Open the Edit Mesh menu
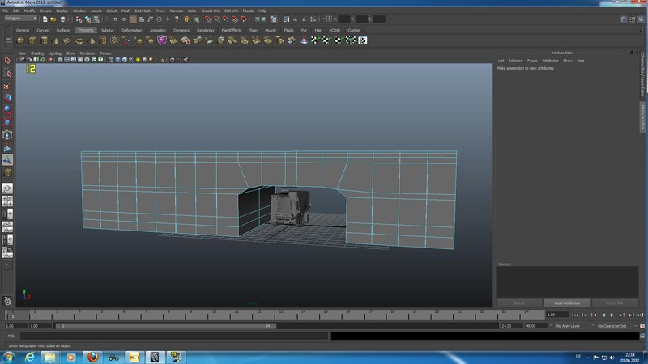 143,11
